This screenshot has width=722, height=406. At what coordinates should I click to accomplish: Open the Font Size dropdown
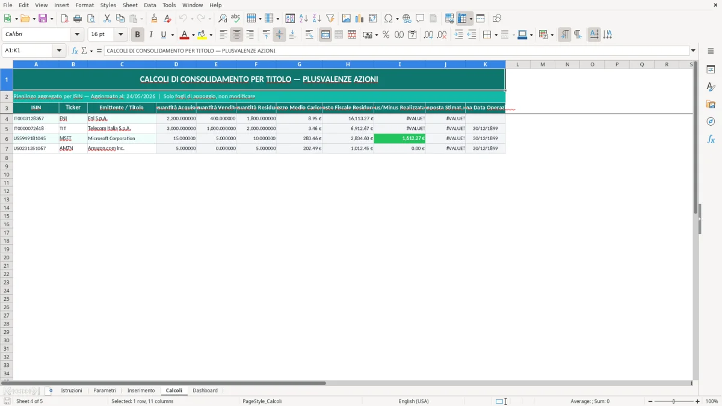[120, 35]
